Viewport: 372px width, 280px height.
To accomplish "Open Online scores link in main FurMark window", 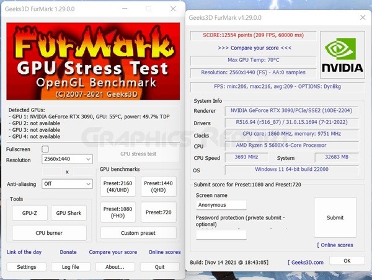I will click(165, 252).
